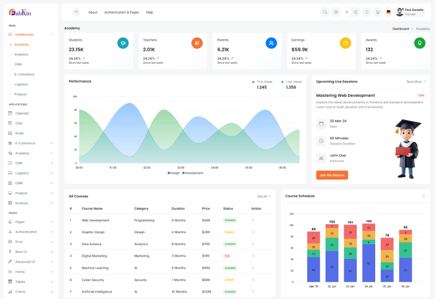The image size is (435, 299).
Task: Click the German flag language selector
Action: [388, 12]
